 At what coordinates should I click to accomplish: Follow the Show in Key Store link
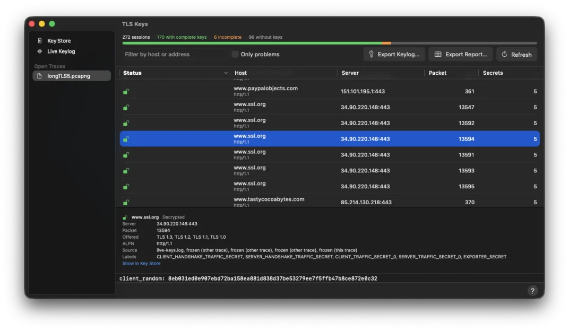point(141,264)
